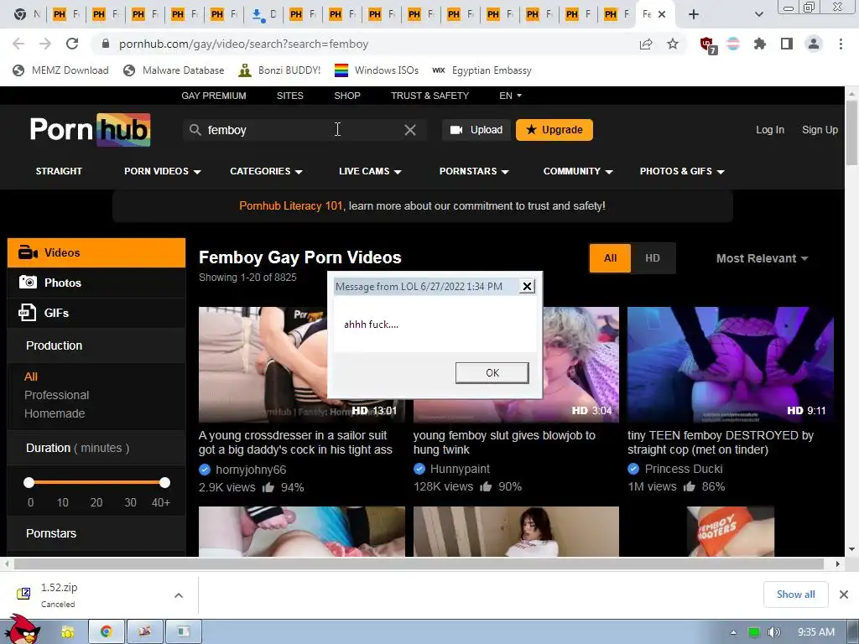Click Show all downloads
This screenshot has height=644, width=859.
795,595
